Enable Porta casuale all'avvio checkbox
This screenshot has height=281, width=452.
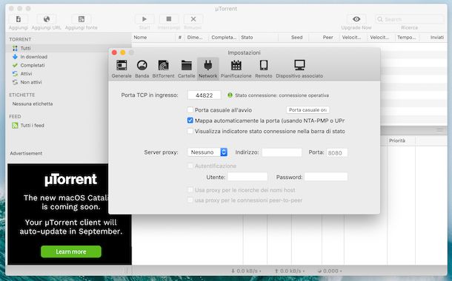point(190,110)
